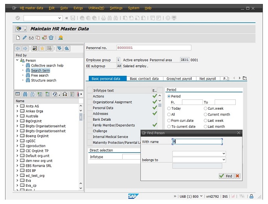Click the With name input field

point(197,142)
